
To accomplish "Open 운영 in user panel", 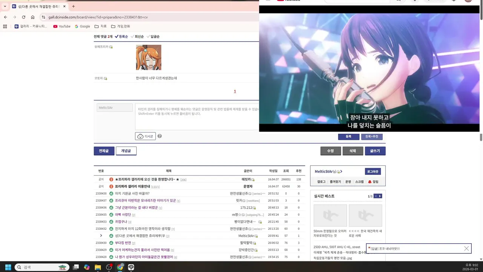I will (x=348, y=182).
